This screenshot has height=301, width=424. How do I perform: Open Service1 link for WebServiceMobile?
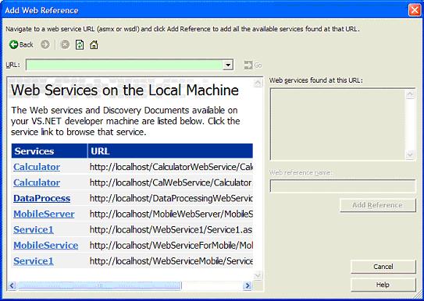34,260
